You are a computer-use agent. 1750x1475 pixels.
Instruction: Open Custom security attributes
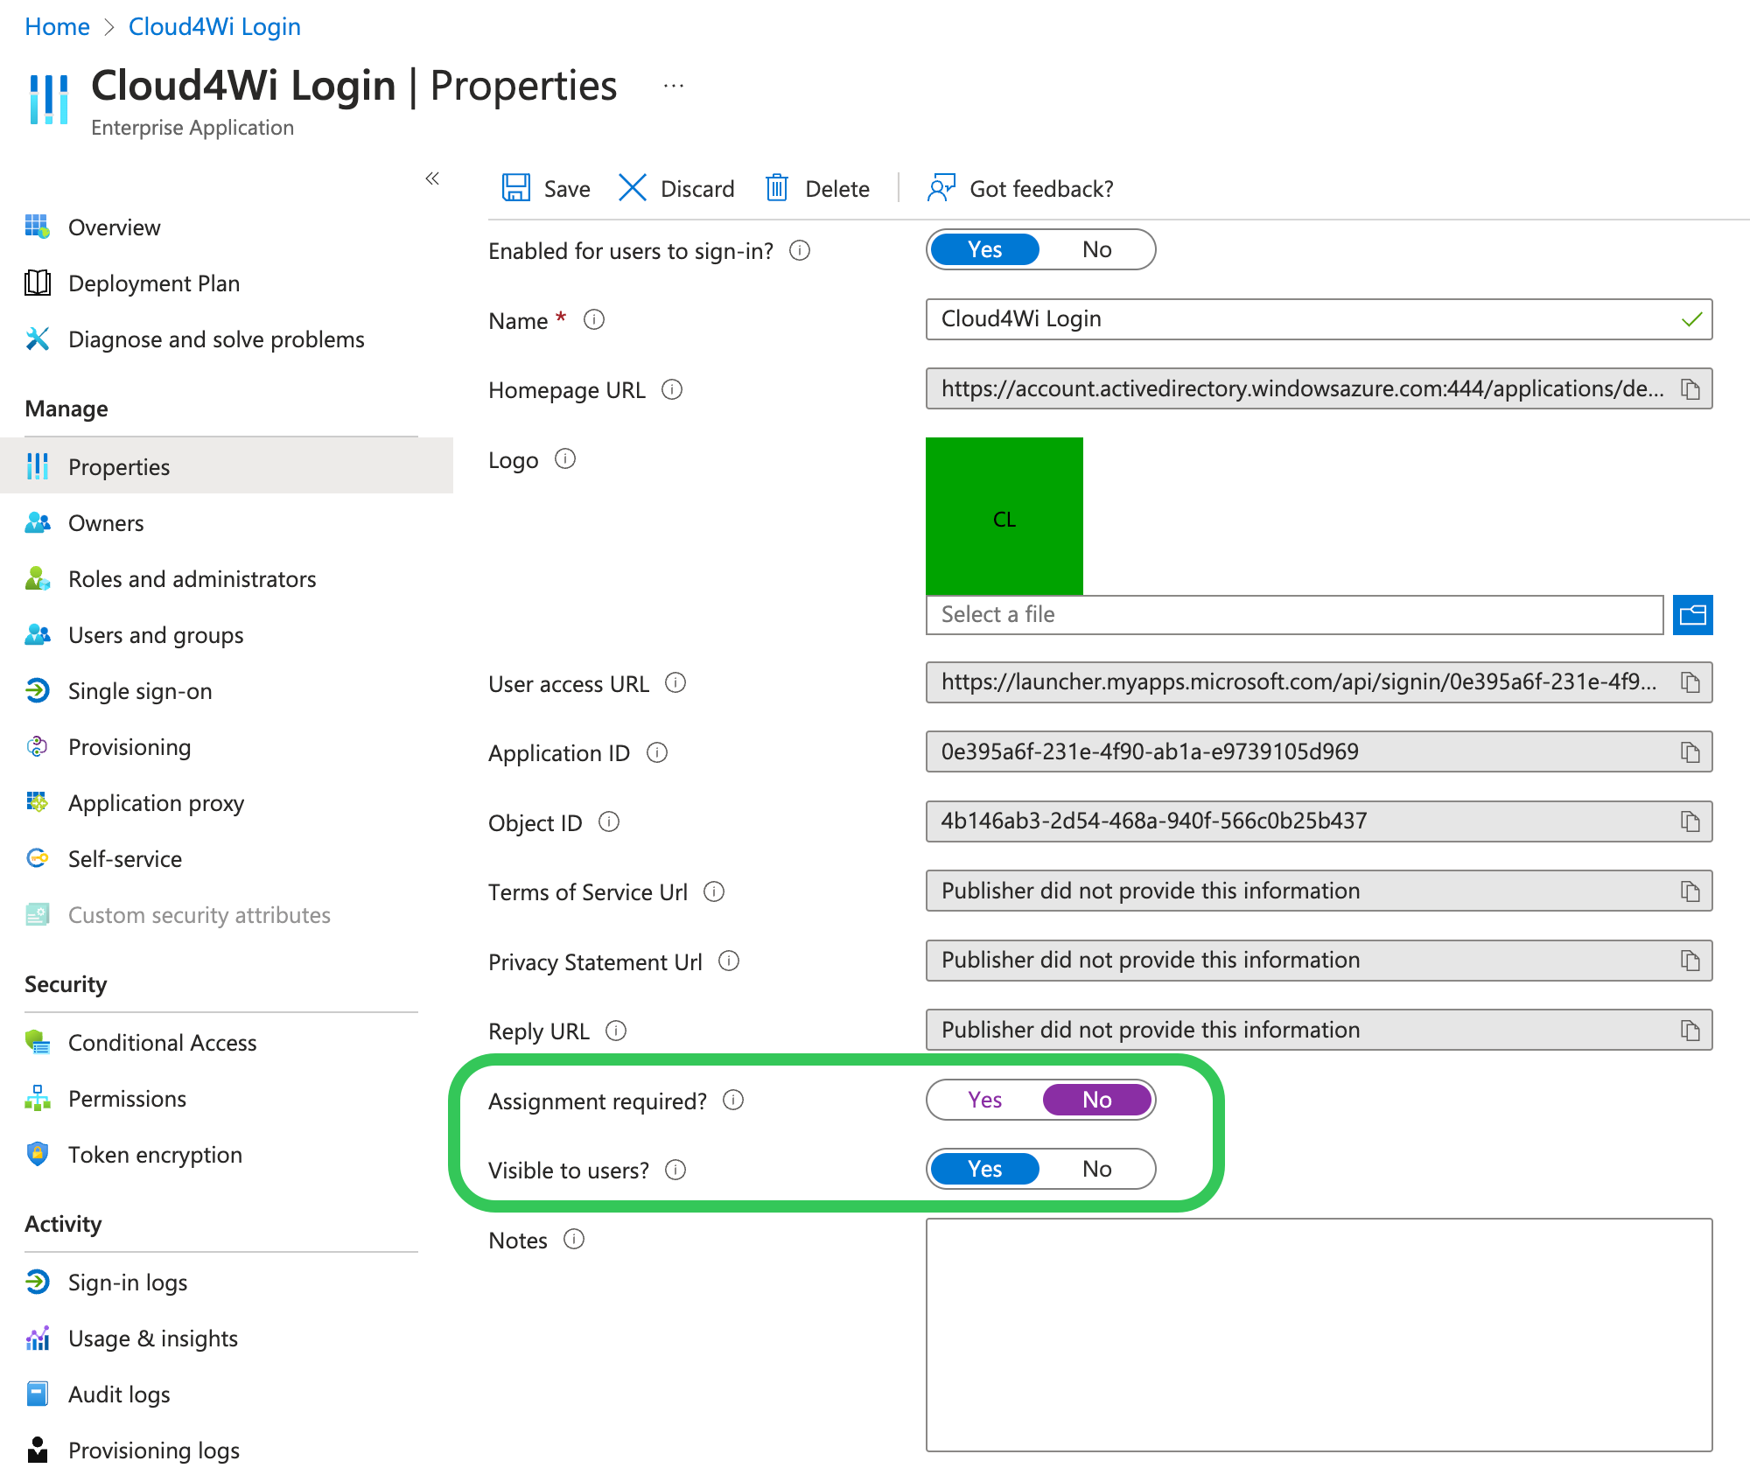[x=226, y=915]
